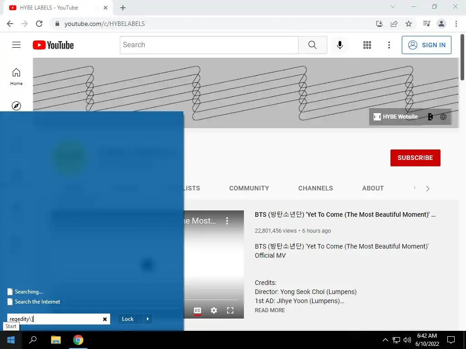
Task: Open taskbar search magnifier
Action: [33, 340]
